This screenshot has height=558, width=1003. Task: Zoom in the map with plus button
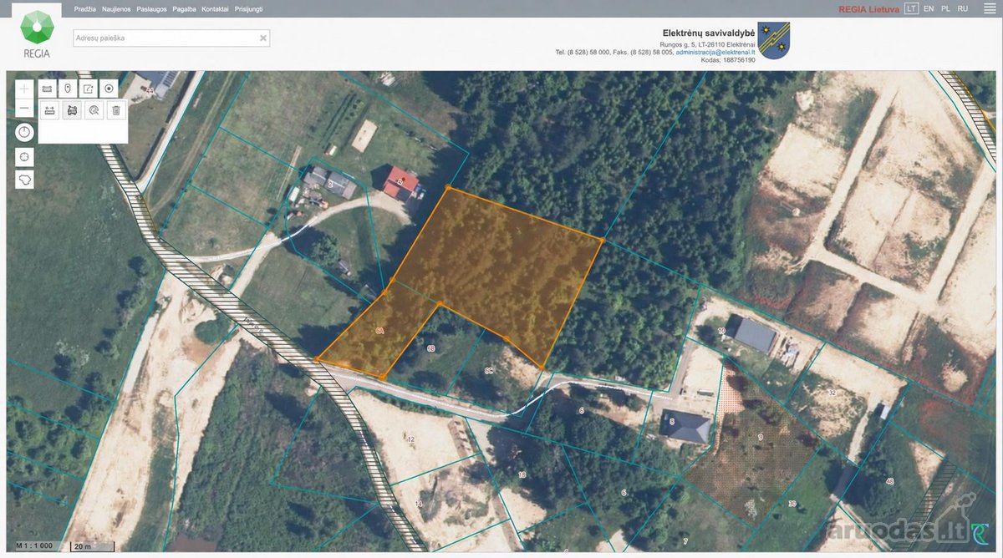tap(24, 89)
